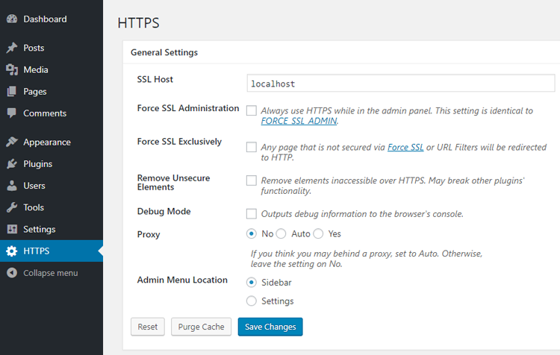
Task: Click the HTTPS page title
Action: 138,23
